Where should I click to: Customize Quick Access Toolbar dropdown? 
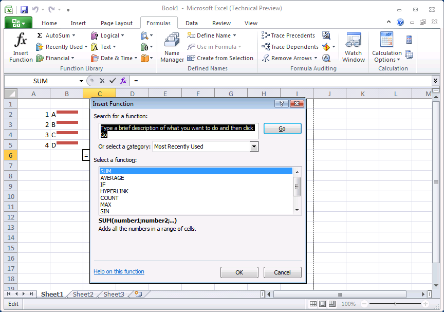(x=68, y=10)
